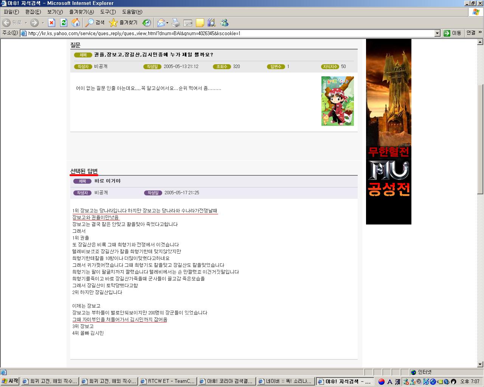Open the 검색 search pane
This screenshot has width=484, height=387.
(95, 23)
